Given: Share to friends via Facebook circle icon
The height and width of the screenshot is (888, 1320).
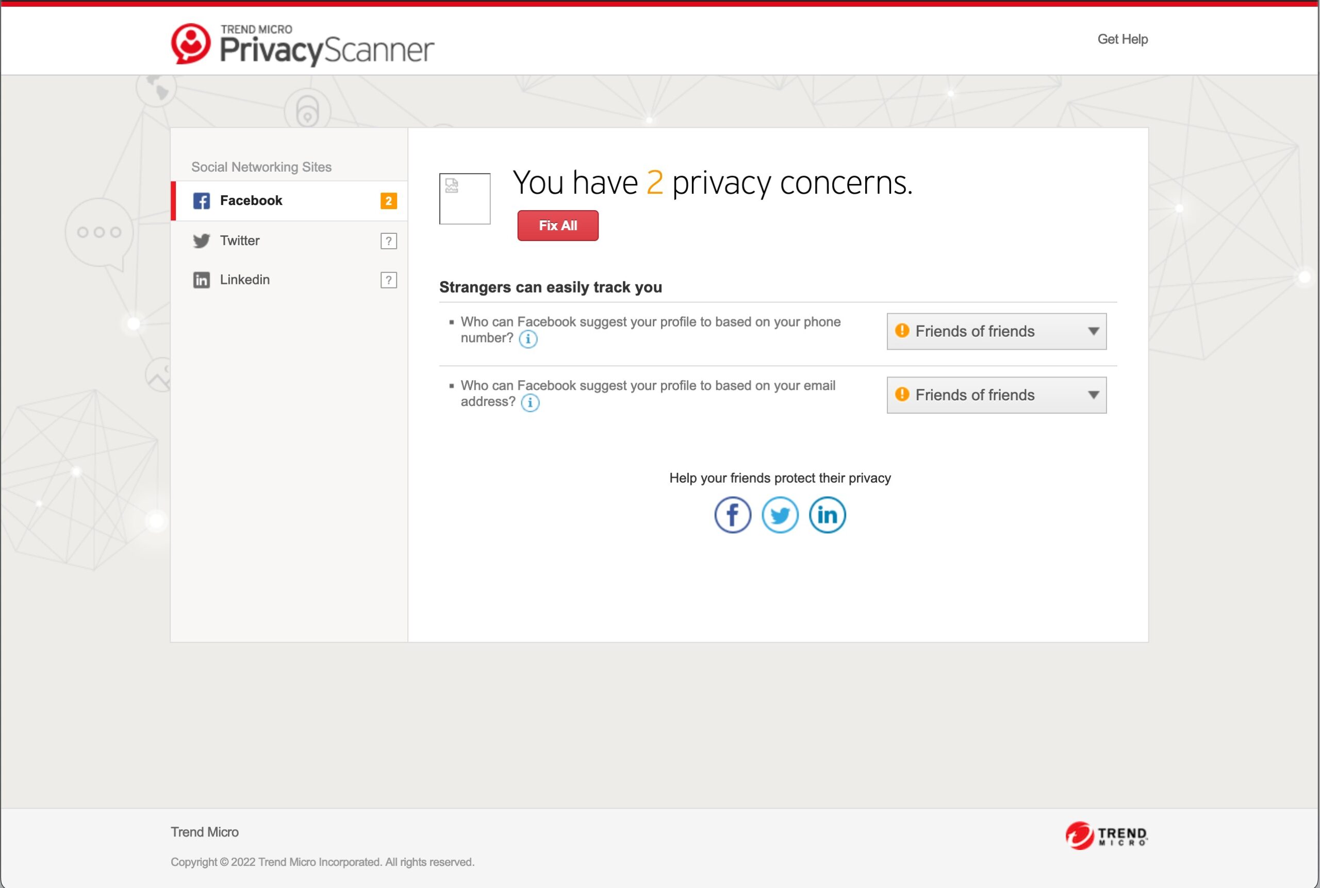Looking at the screenshot, I should 732,515.
